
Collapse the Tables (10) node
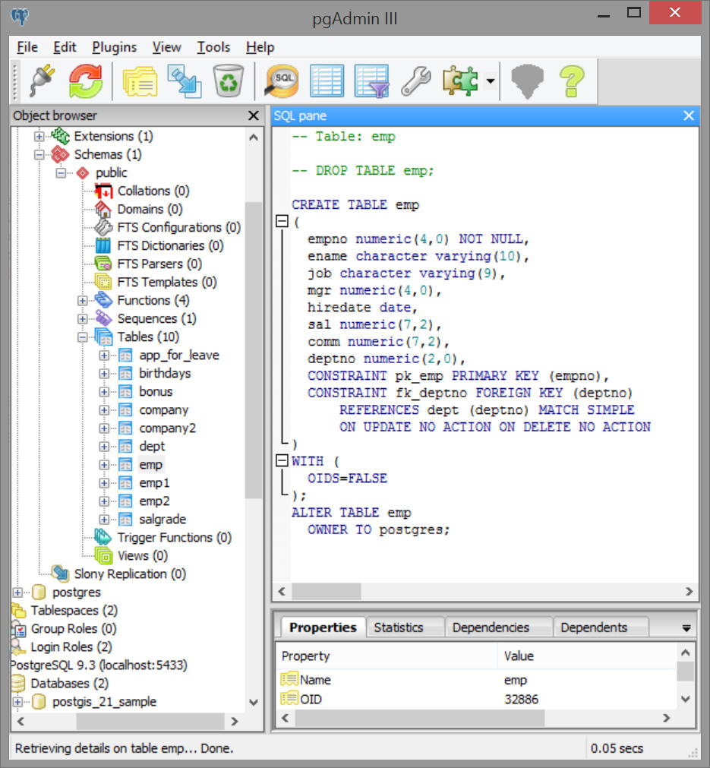click(83, 337)
